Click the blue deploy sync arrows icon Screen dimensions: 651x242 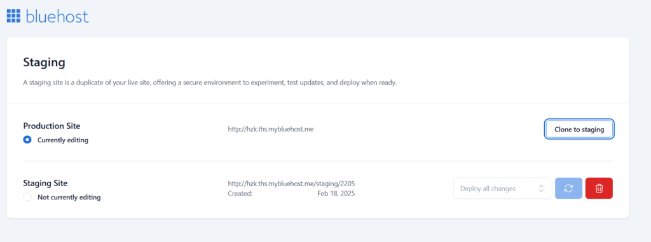(x=568, y=189)
